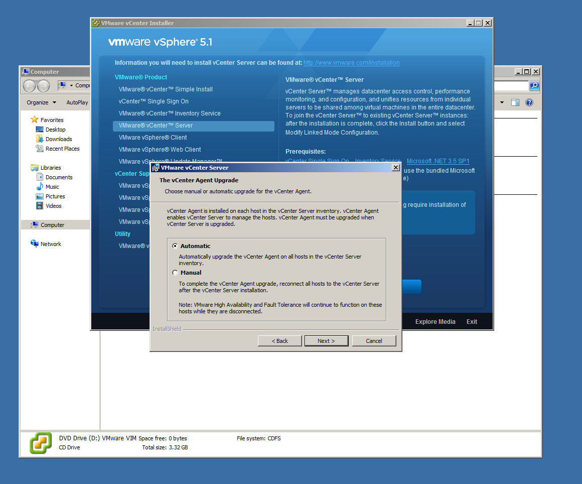The image size is (582, 484).
Task: Expand the address bar location dropdown arrow
Action: tap(71, 86)
